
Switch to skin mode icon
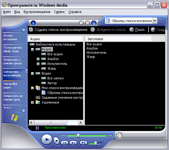tap(119, 135)
